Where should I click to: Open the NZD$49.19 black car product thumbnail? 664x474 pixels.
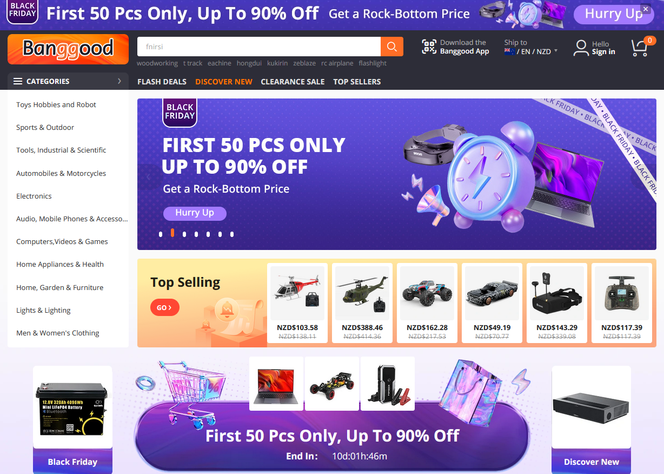(492, 293)
